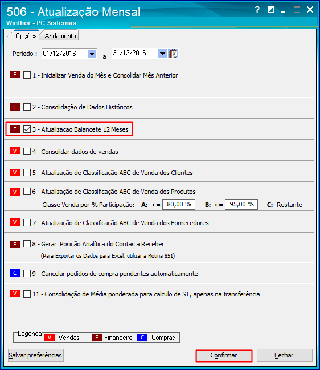This screenshot has height=370, width=320.
Task: Click the V badge beside option 11
Action: click(x=15, y=294)
